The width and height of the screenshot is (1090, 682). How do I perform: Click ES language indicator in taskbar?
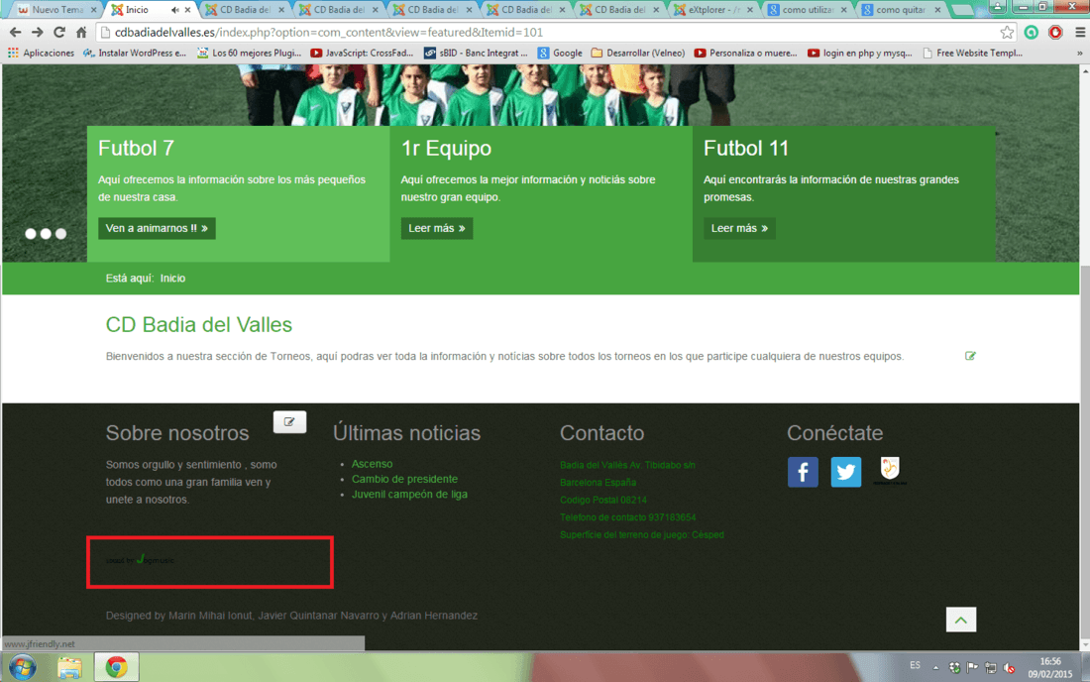pos(915,665)
